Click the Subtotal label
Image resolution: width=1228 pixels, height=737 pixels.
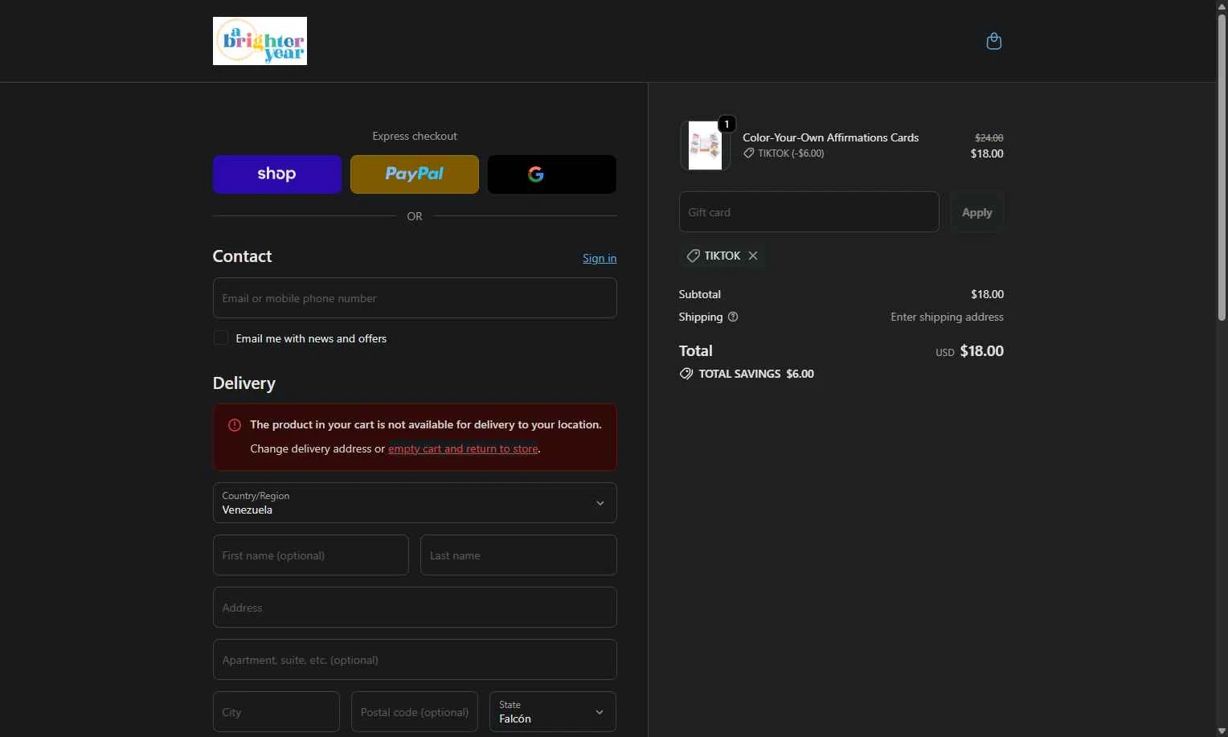click(700, 294)
